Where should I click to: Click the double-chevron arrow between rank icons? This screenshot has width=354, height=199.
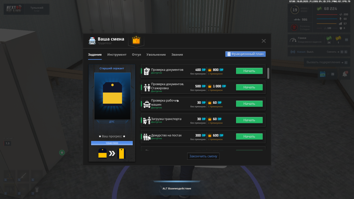(x=112, y=154)
